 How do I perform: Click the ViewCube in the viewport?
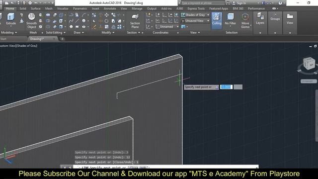(x=309, y=64)
